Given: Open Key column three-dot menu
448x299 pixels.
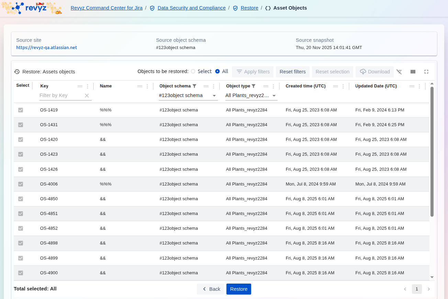Looking at the screenshot, I should (88, 86).
